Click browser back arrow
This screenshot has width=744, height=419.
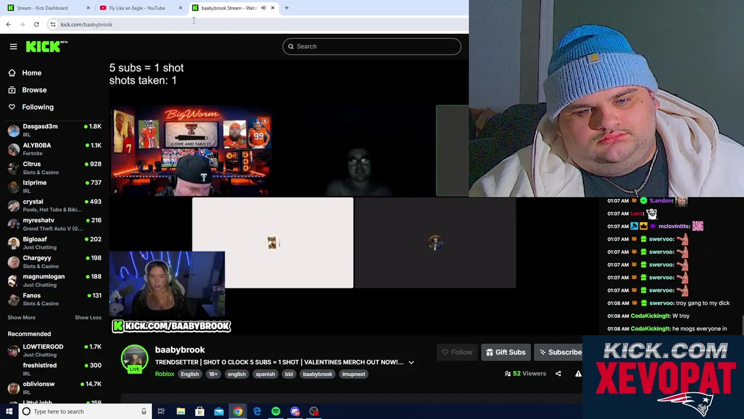[x=8, y=24]
